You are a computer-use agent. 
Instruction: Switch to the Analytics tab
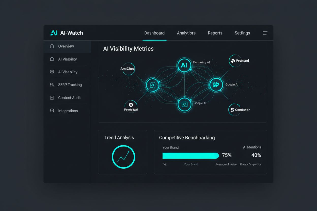pyautogui.click(x=186, y=33)
